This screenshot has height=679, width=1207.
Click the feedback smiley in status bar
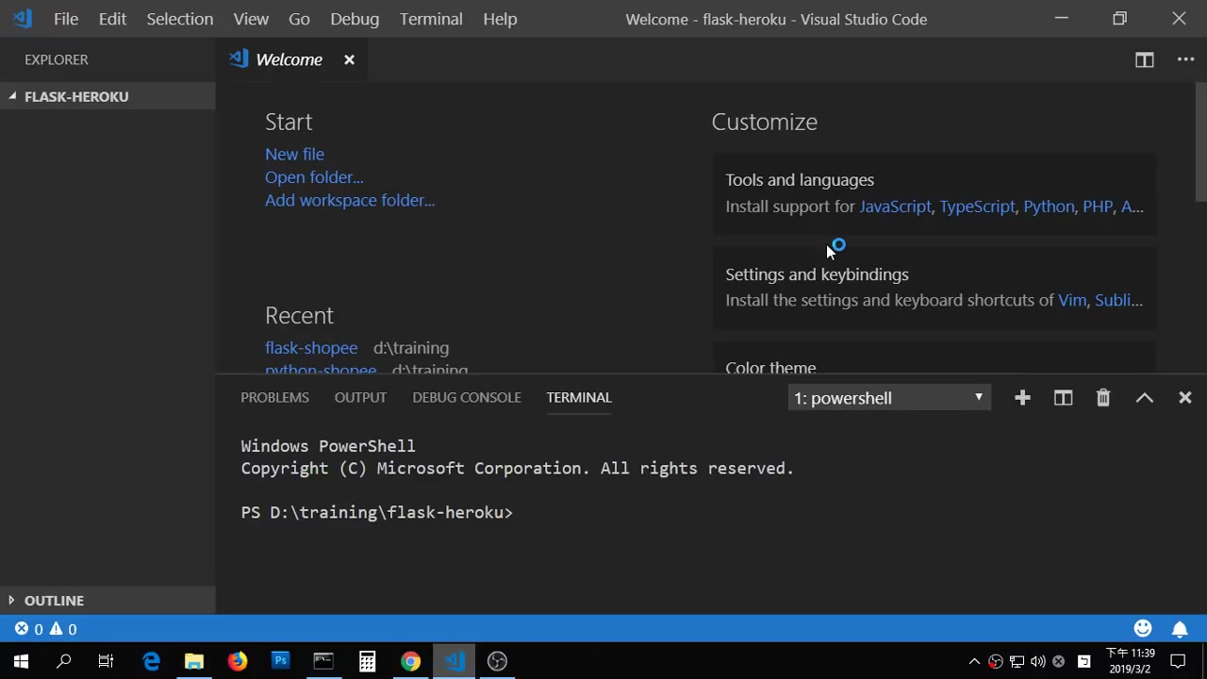click(x=1143, y=628)
